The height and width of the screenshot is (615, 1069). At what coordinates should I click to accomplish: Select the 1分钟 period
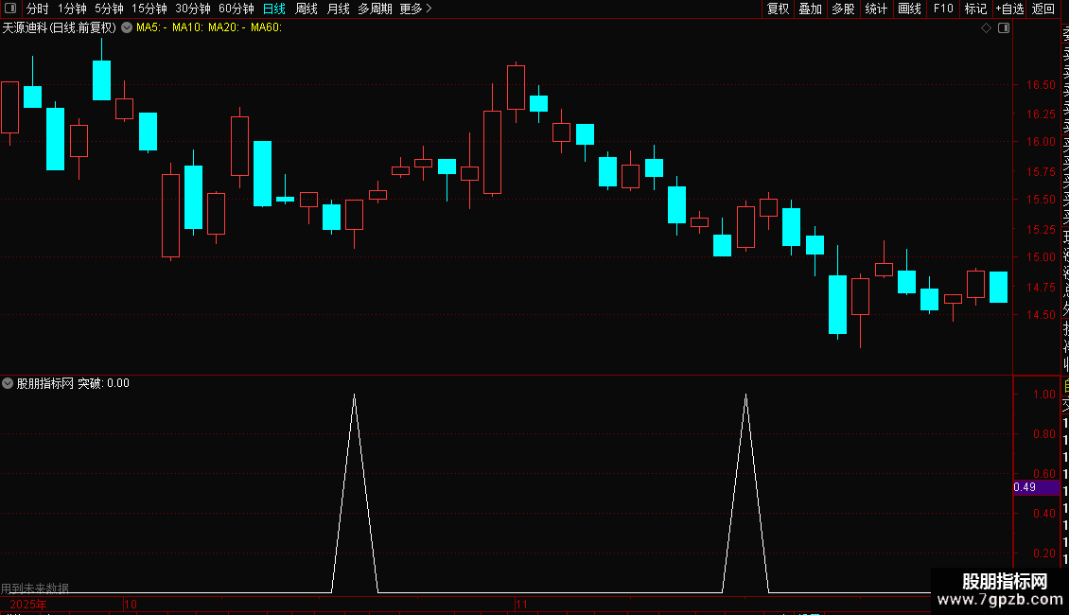tap(72, 9)
